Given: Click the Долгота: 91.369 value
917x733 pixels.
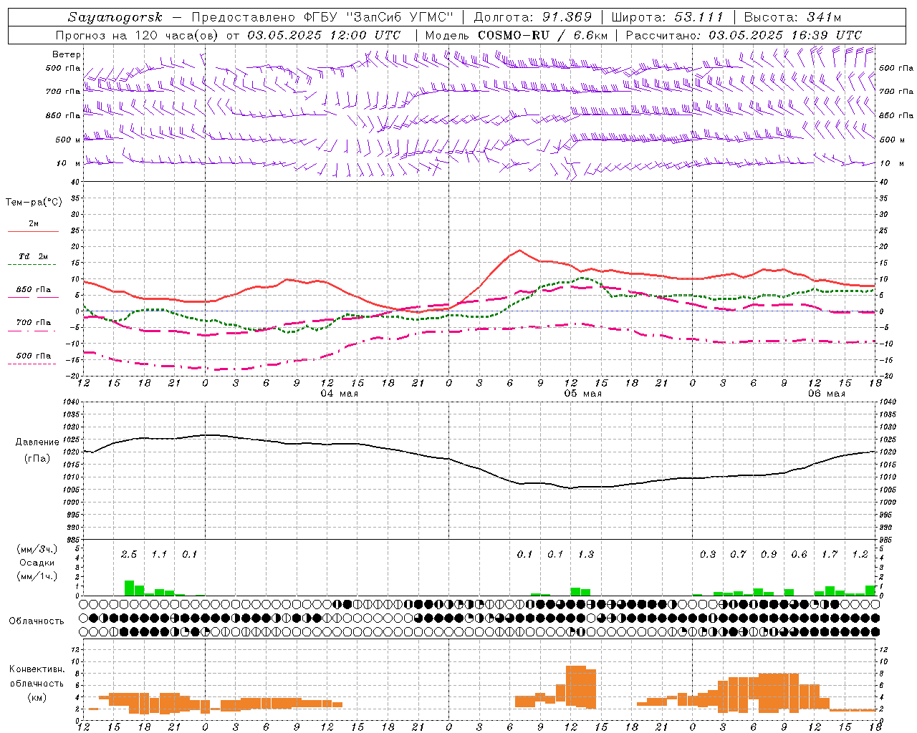Looking at the screenshot, I should point(533,17).
